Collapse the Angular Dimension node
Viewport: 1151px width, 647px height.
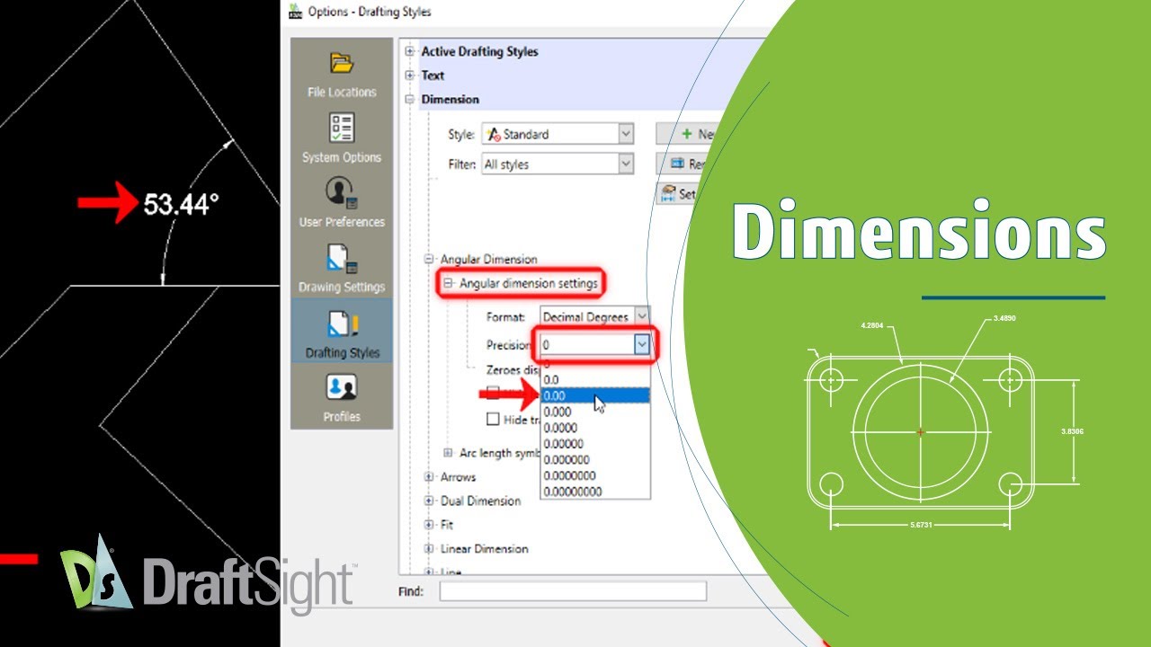(430, 260)
